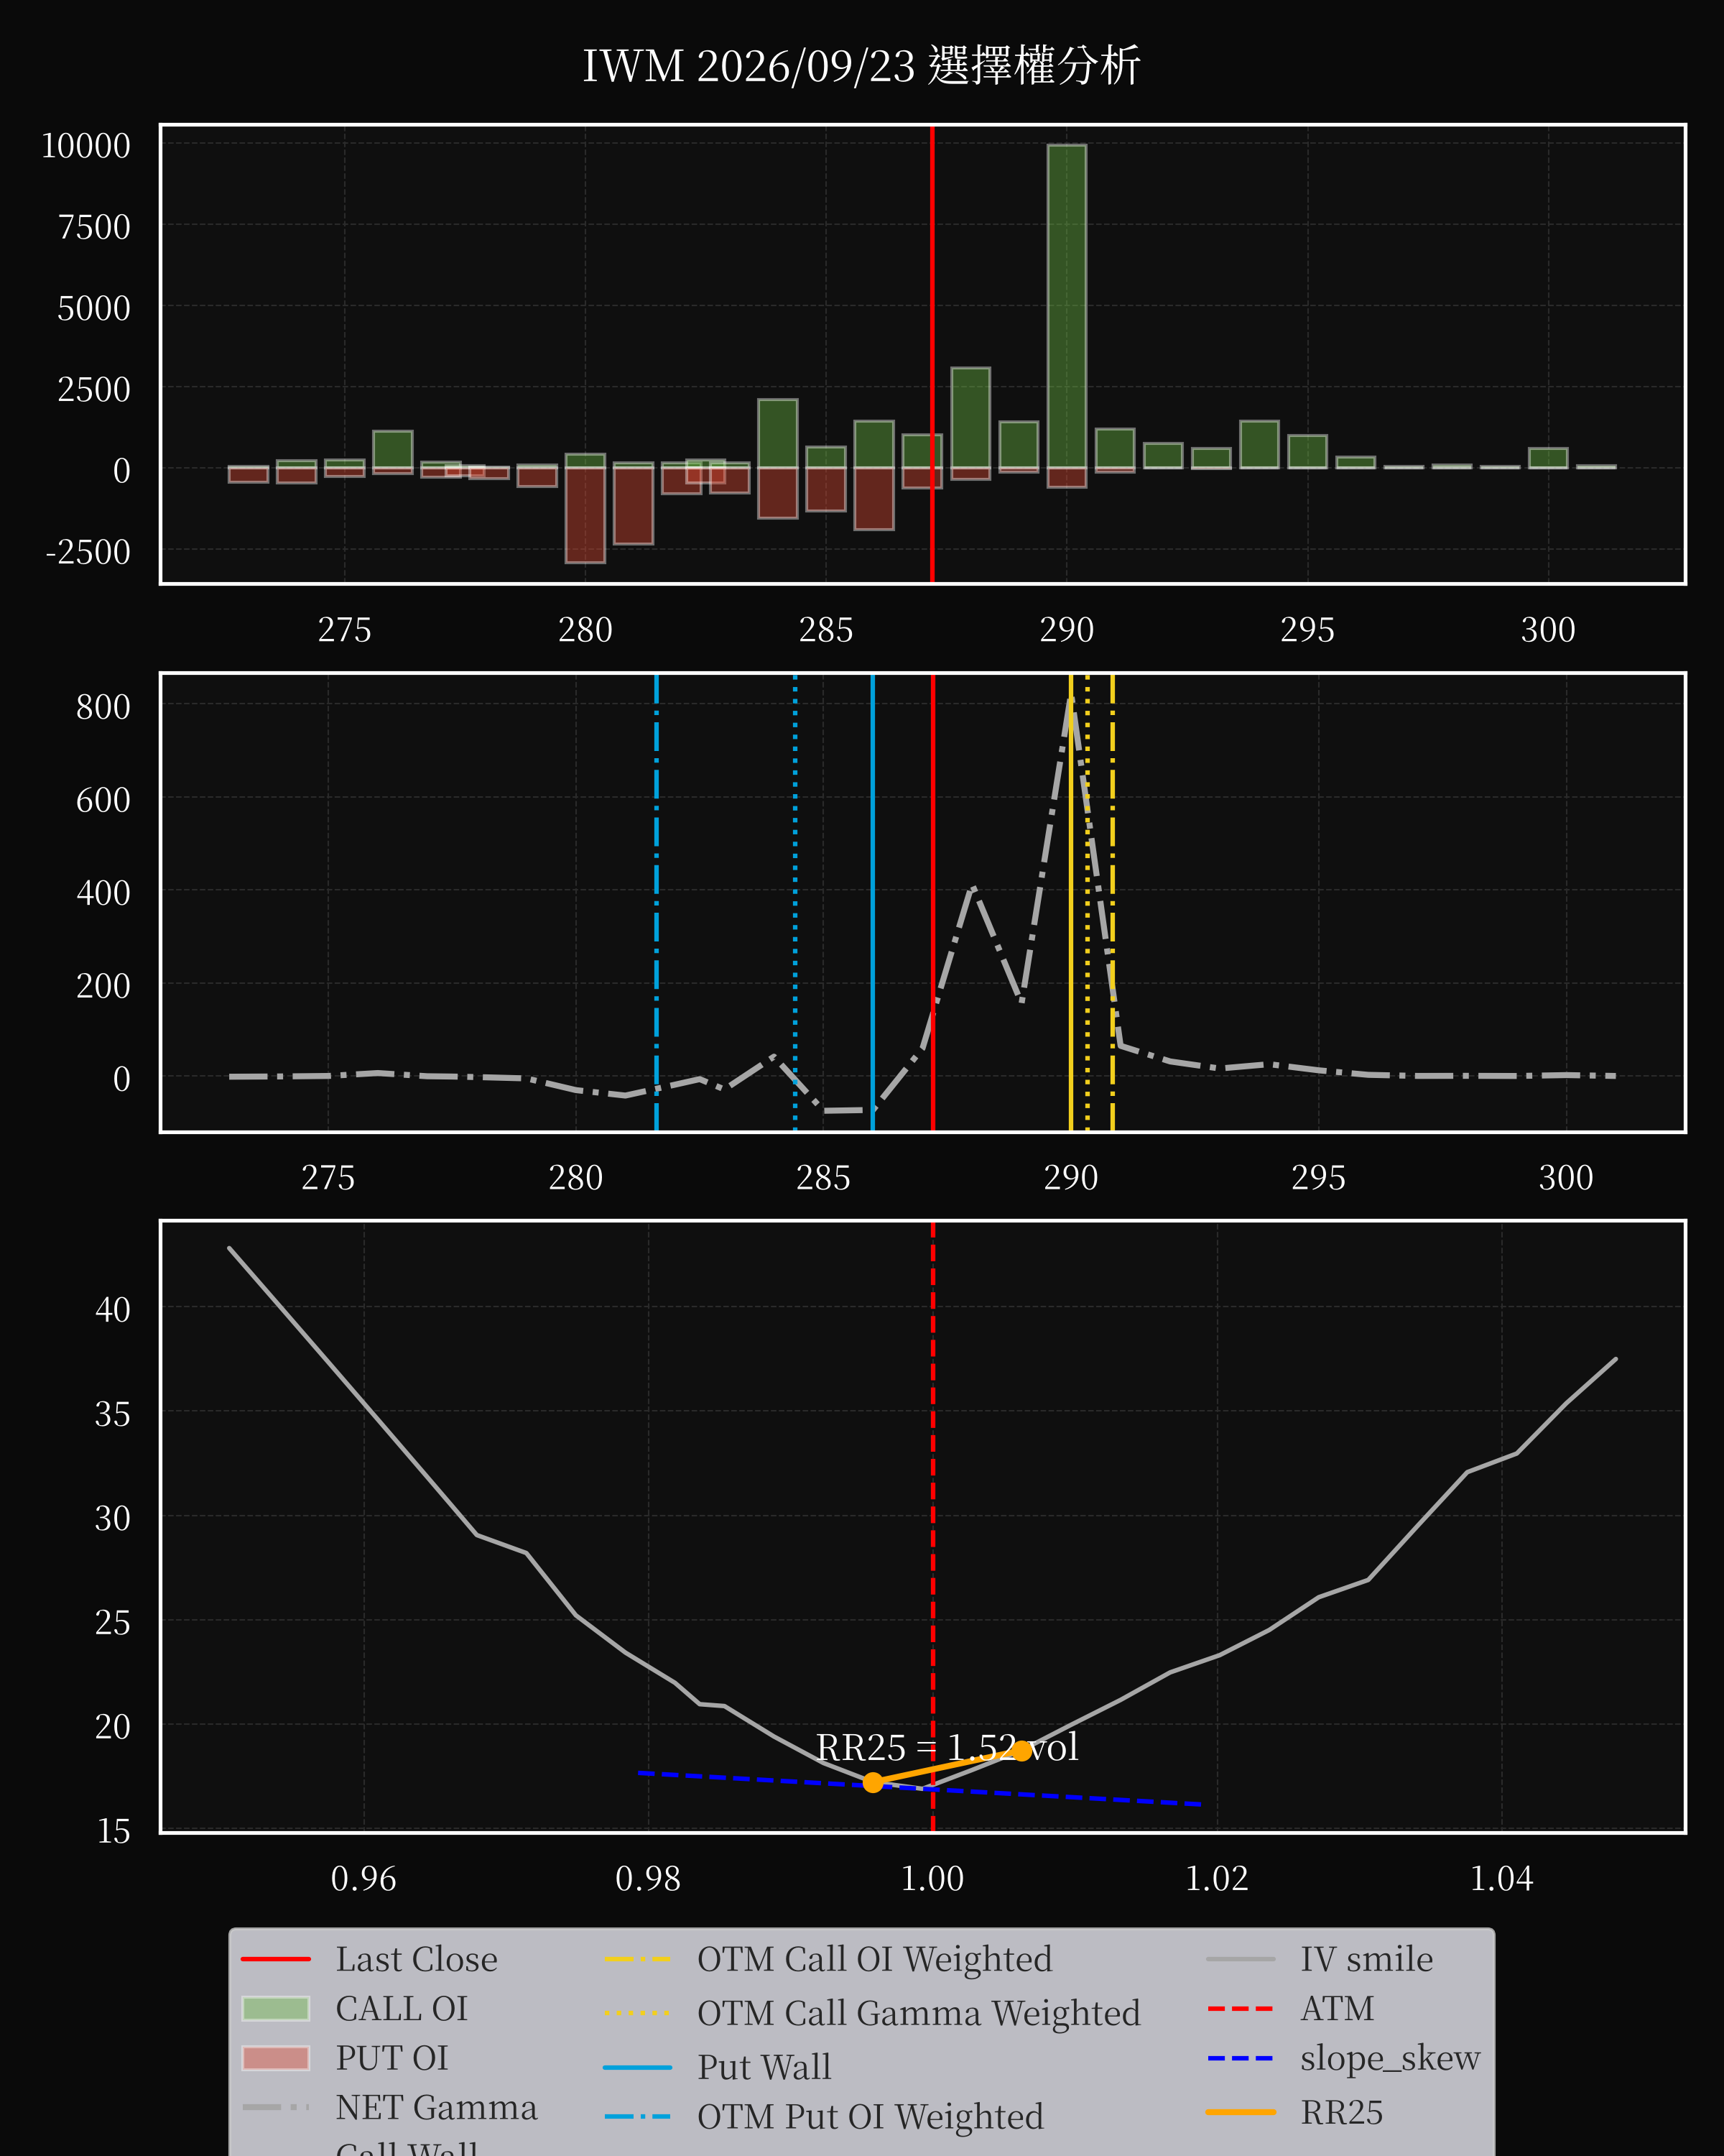Image resolution: width=1724 pixels, height=2156 pixels.
Task: Click the 1.04 moneyness axis label
Action: pos(1501,1879)
